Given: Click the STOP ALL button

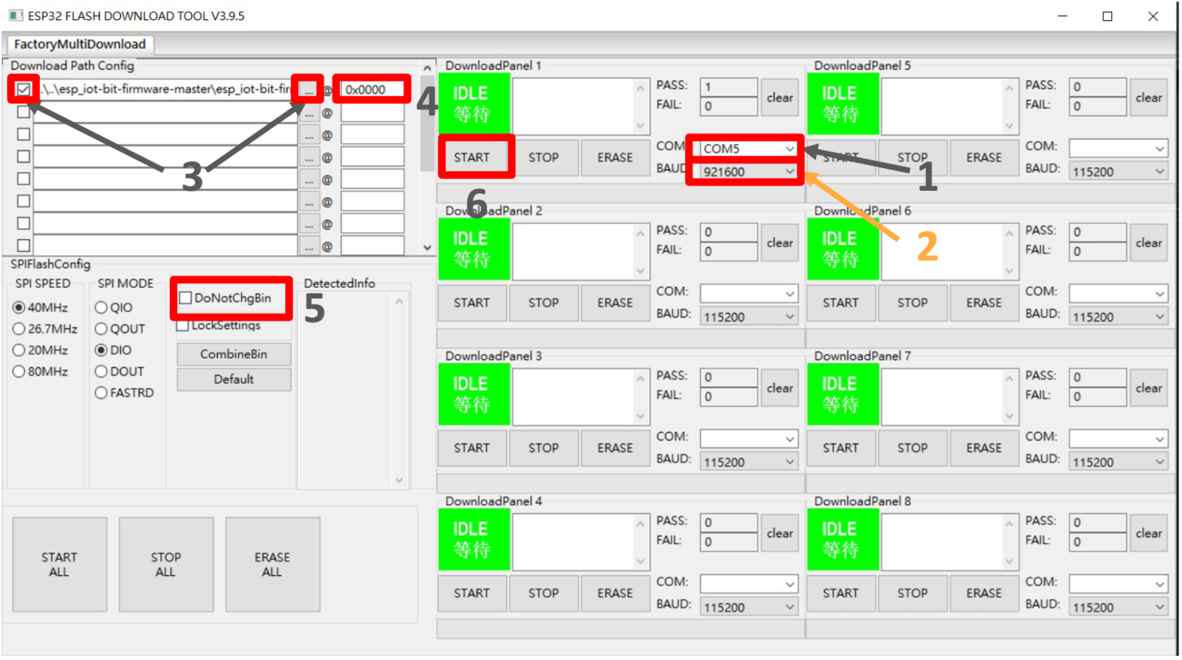Looking at the screenshot, I should click(166, 564).
